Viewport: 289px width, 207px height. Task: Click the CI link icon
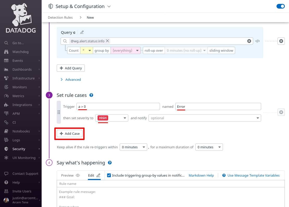(x=6, y=122)
